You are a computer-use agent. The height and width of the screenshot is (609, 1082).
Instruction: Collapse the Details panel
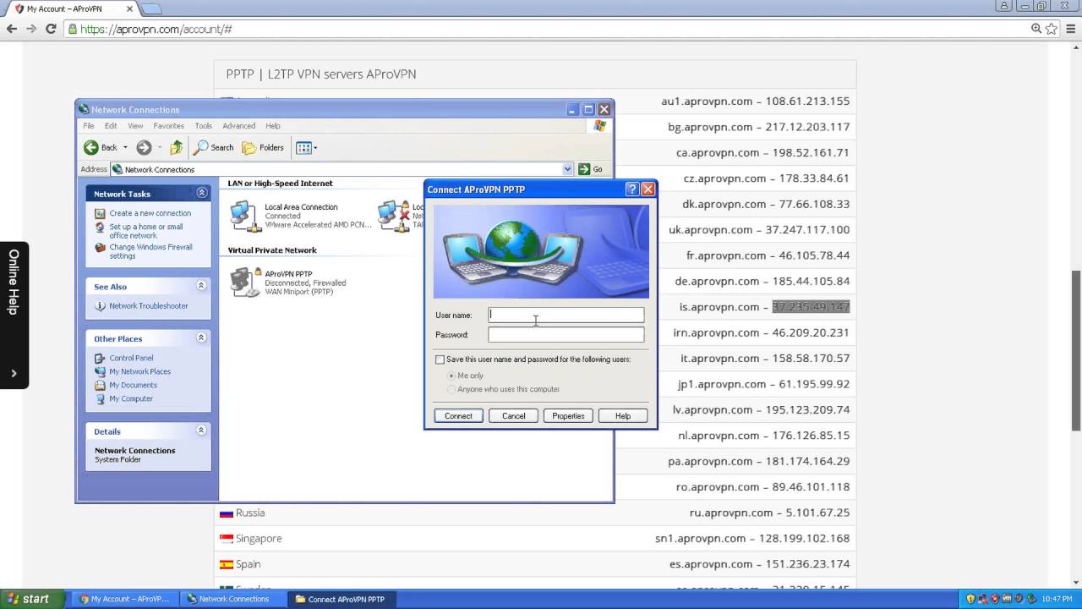[201, 431]
